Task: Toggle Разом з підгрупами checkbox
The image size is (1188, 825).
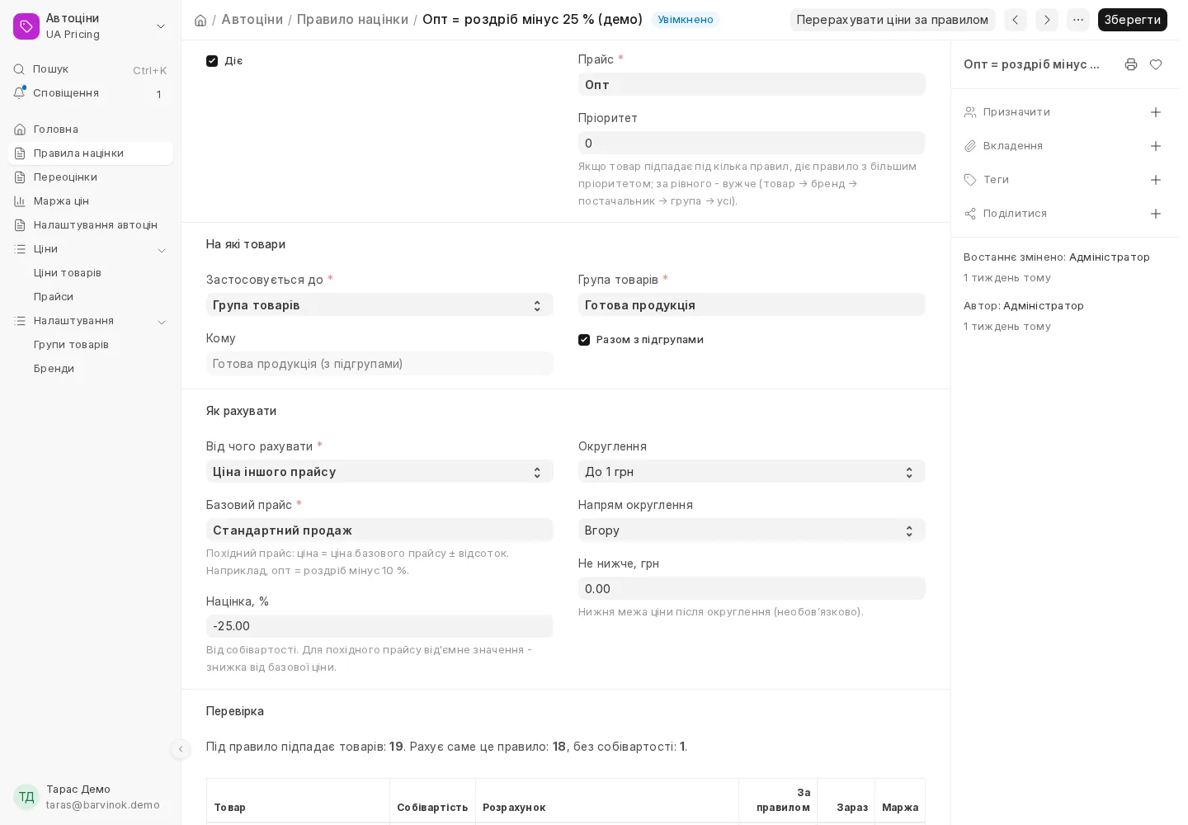Action: (584, 340)
